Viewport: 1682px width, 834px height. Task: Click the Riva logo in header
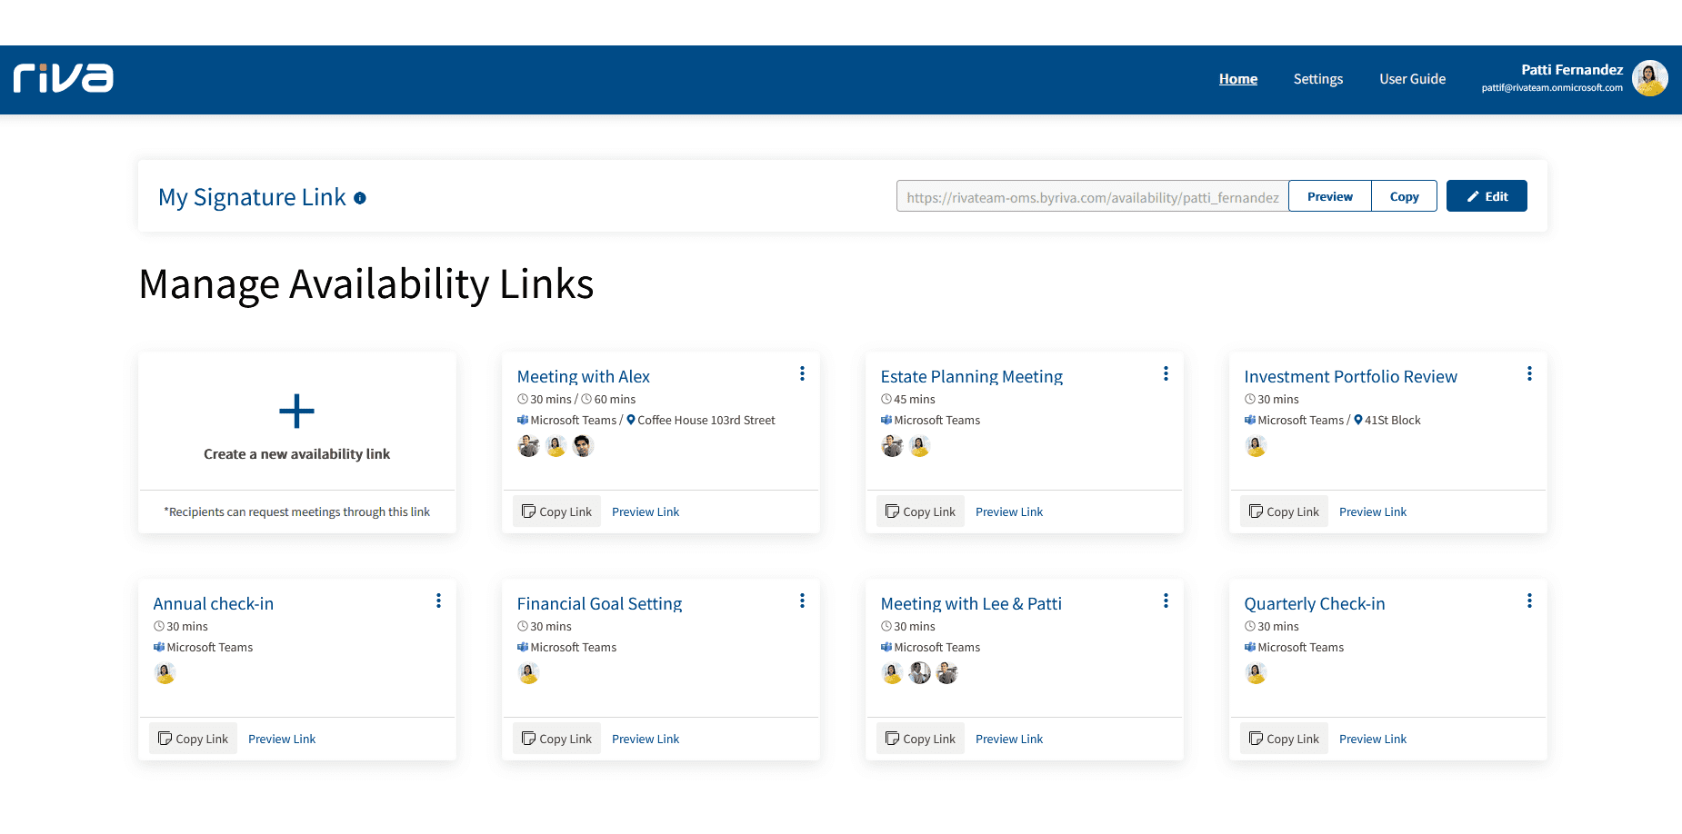click(63, 79)
